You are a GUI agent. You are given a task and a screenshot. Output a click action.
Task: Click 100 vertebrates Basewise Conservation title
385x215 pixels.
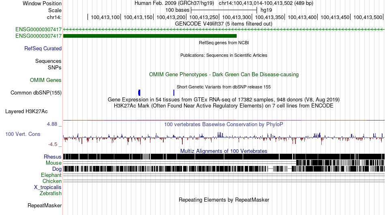click(x=224, y=124)
